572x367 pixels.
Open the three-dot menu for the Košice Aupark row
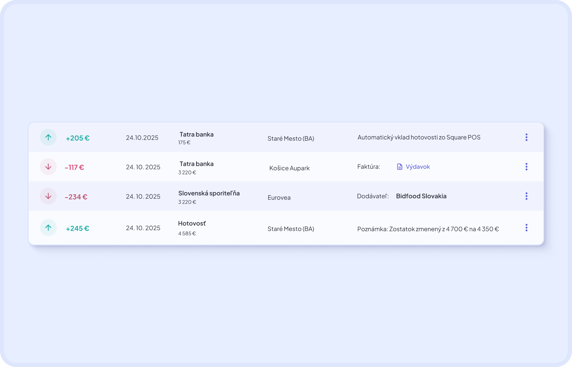coord(526,167)
